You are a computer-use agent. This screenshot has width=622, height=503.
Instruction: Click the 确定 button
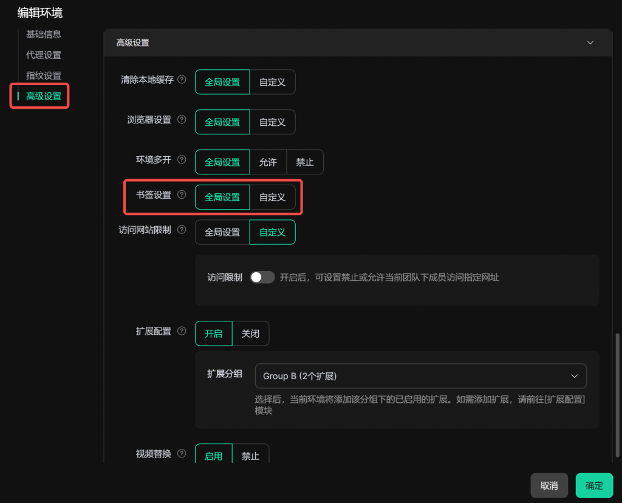[x=594, y=486]
